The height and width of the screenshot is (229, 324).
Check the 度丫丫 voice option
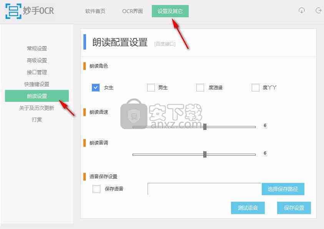256,88
